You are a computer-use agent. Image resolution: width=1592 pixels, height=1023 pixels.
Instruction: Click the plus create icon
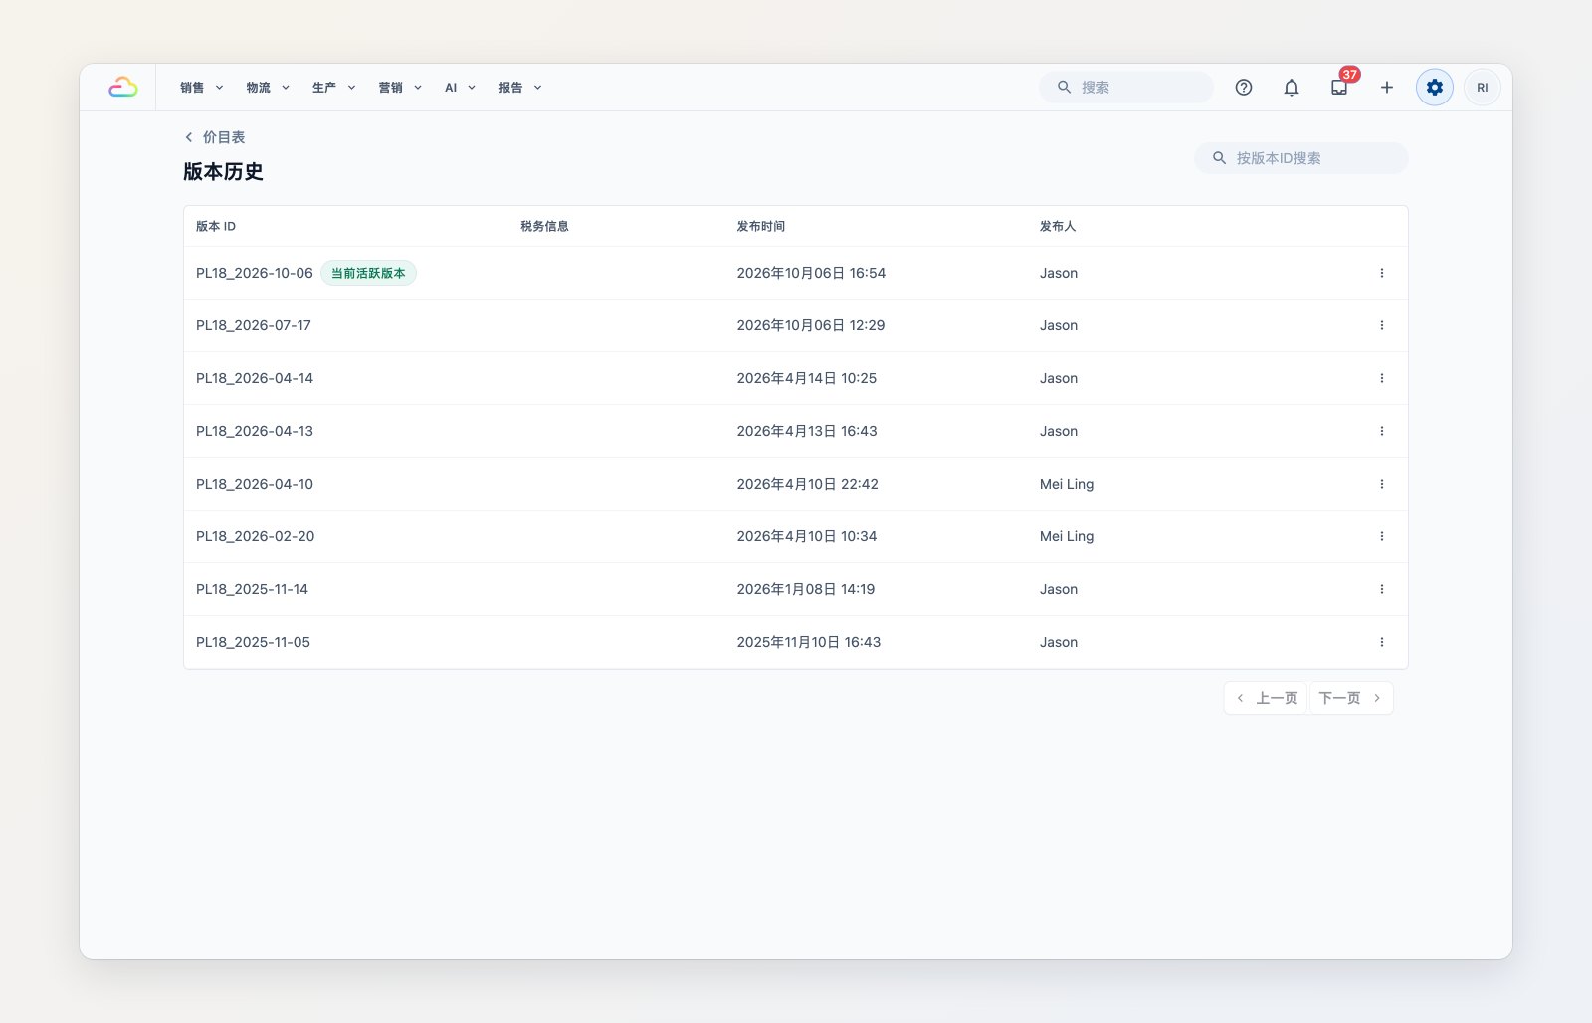[1387, 88]
